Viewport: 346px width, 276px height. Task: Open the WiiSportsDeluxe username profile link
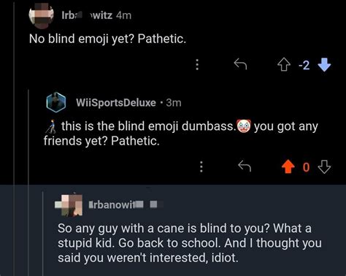tap(116, 103)
